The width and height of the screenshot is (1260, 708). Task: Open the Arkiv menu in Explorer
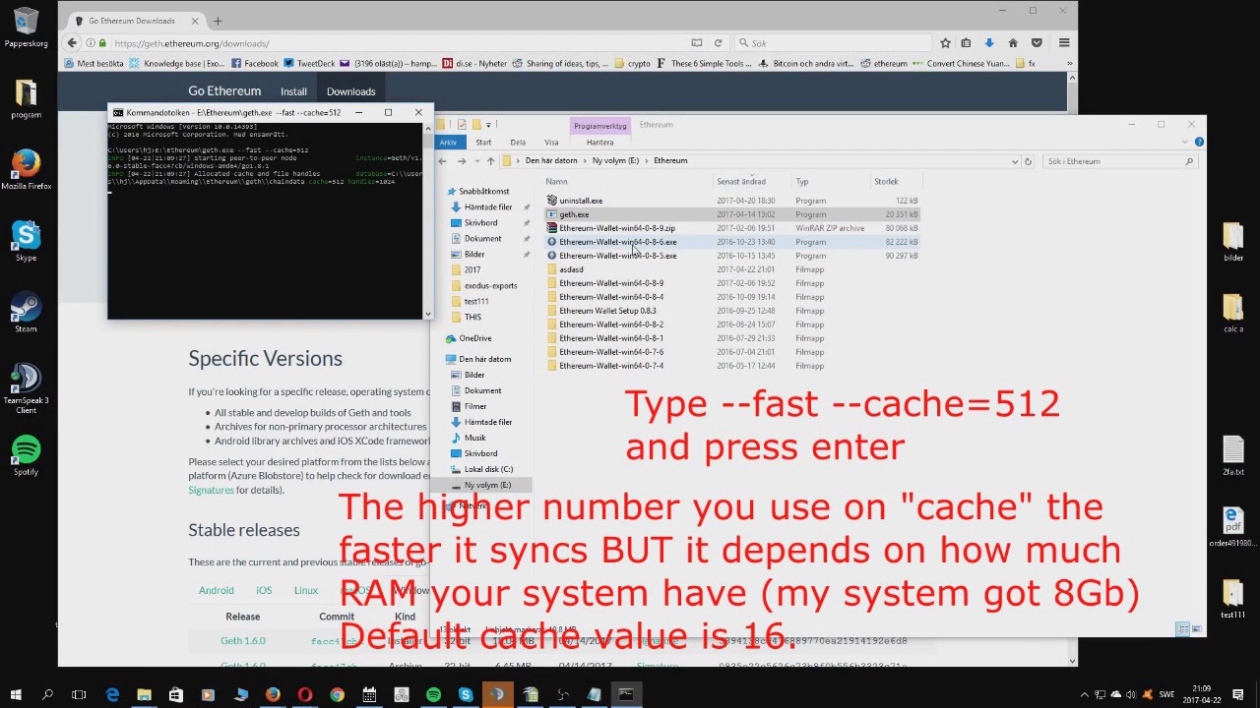pos(448,142)
